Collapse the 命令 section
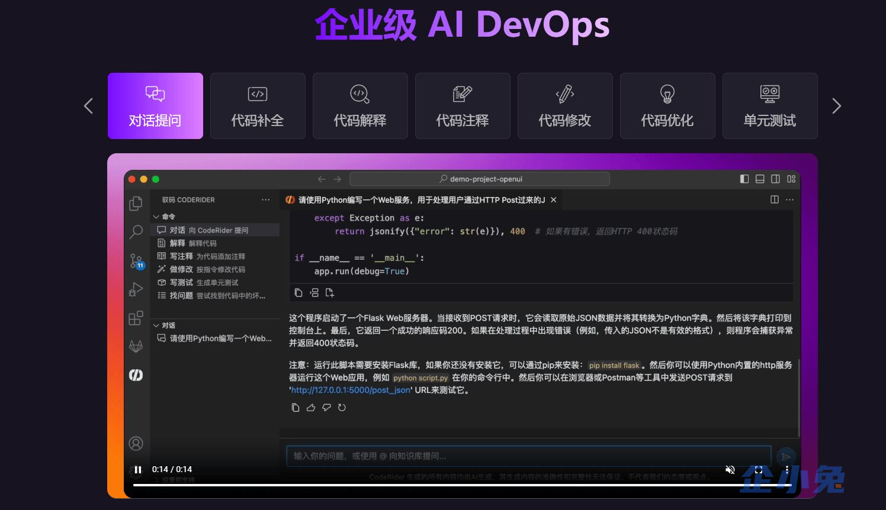The width and height of the screenshot is (886, 510). click(156, 217)
